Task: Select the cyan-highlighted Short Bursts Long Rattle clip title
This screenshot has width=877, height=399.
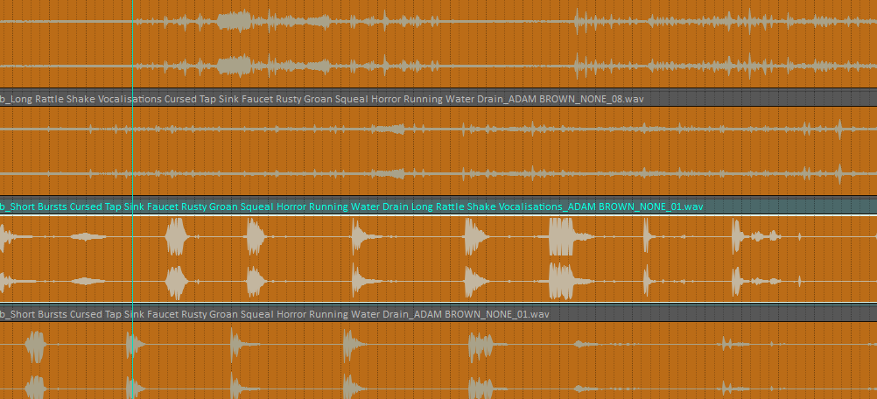Action: click(x=351, y=206)
